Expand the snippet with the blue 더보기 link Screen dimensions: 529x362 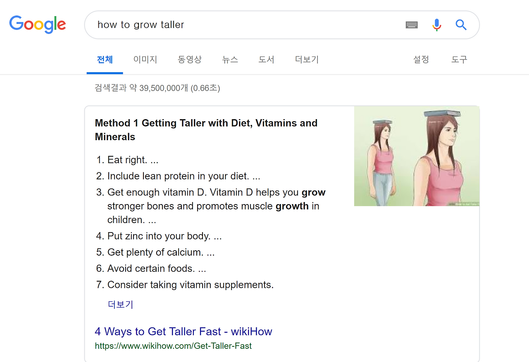pos(121,305)
